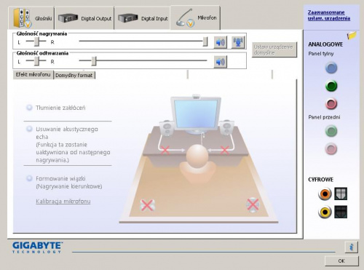The height and width of the screenshot is (270, 364).
Task: Select blue rear panel jack
Action: (x=331, y=68)
